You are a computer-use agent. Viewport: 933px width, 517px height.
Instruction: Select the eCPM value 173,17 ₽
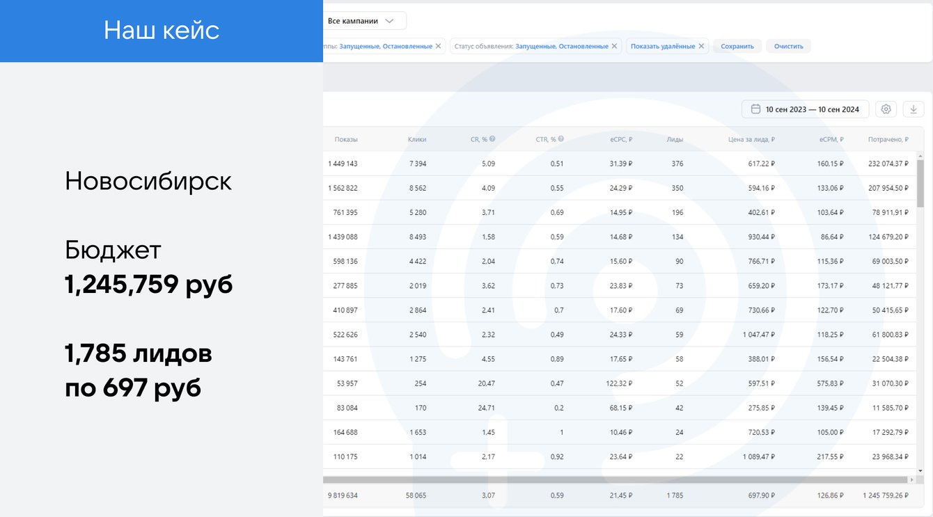pyautogui.click(x=829, y=285)
